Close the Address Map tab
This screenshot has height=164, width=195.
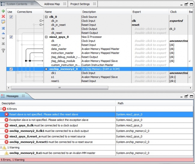point(64,4)
